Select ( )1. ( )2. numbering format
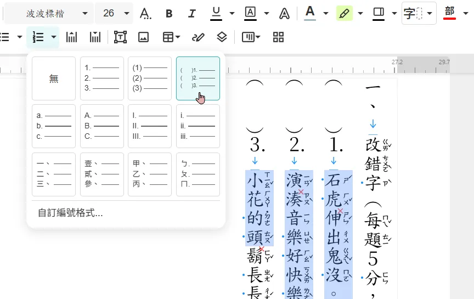This screenshot has height=299, width=474. (198, 78)
